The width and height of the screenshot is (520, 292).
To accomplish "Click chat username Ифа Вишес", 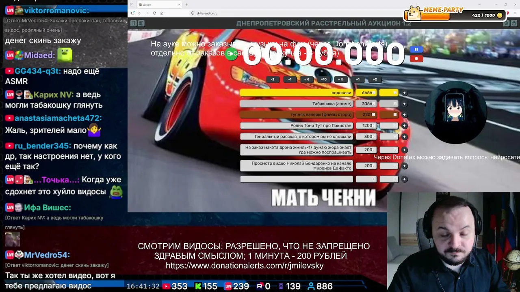I will point(48,208).
